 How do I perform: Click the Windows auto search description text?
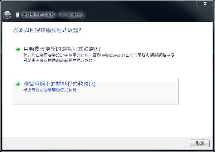click(99, 58)
